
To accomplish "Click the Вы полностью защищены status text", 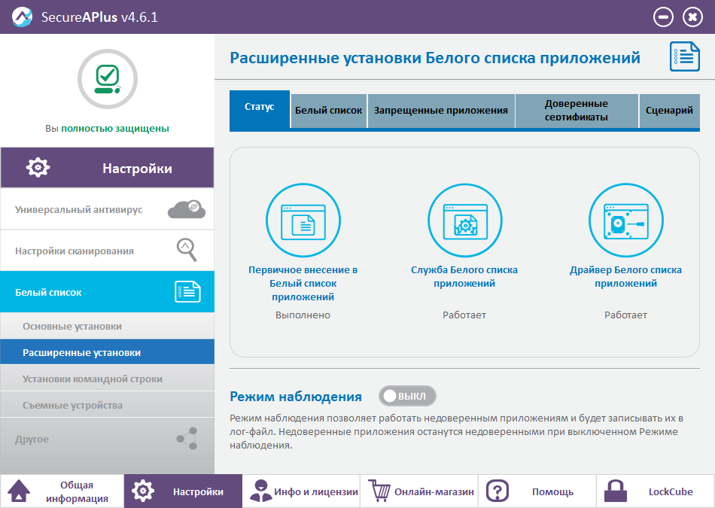I will point(107,129).
